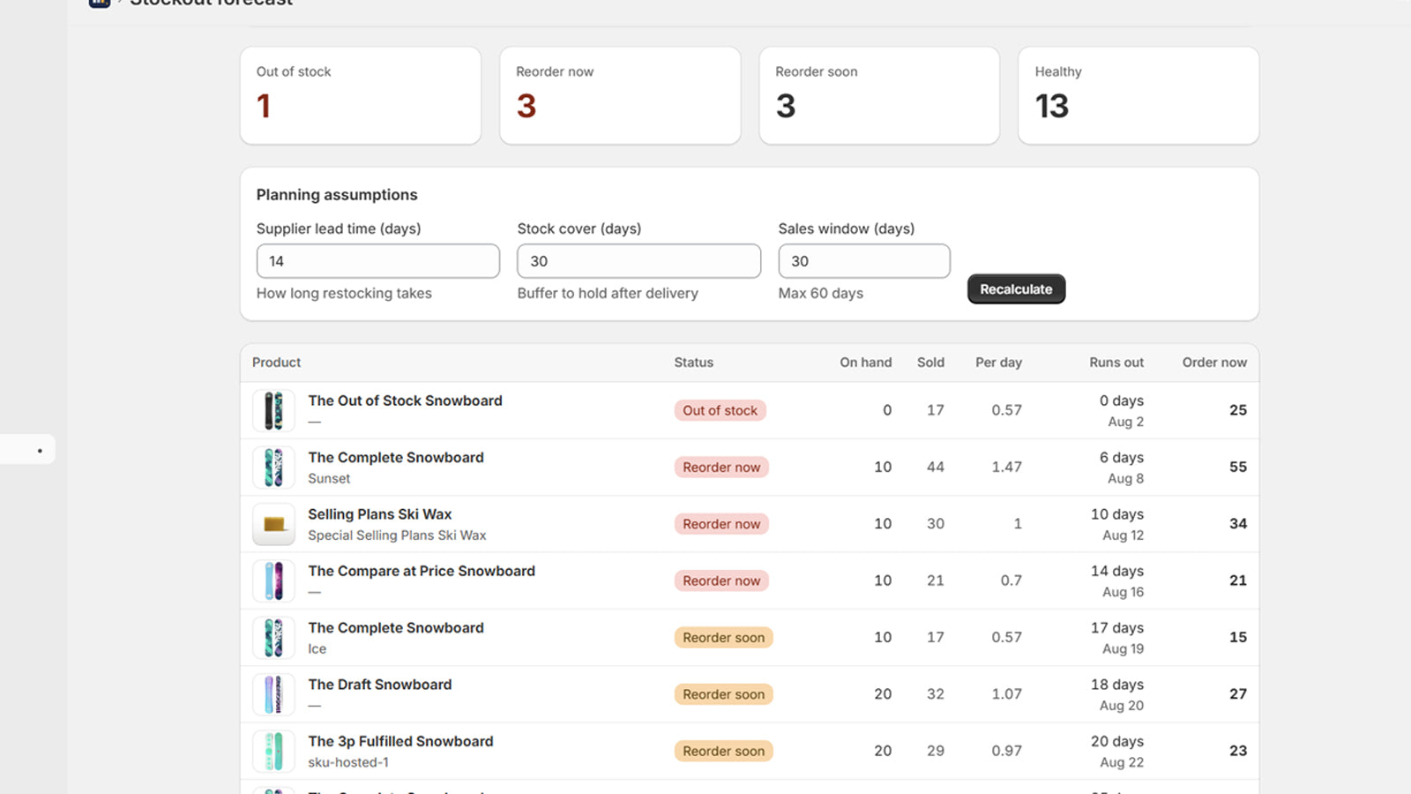
Task: Click the Order now value 34
Action: 1238,524
